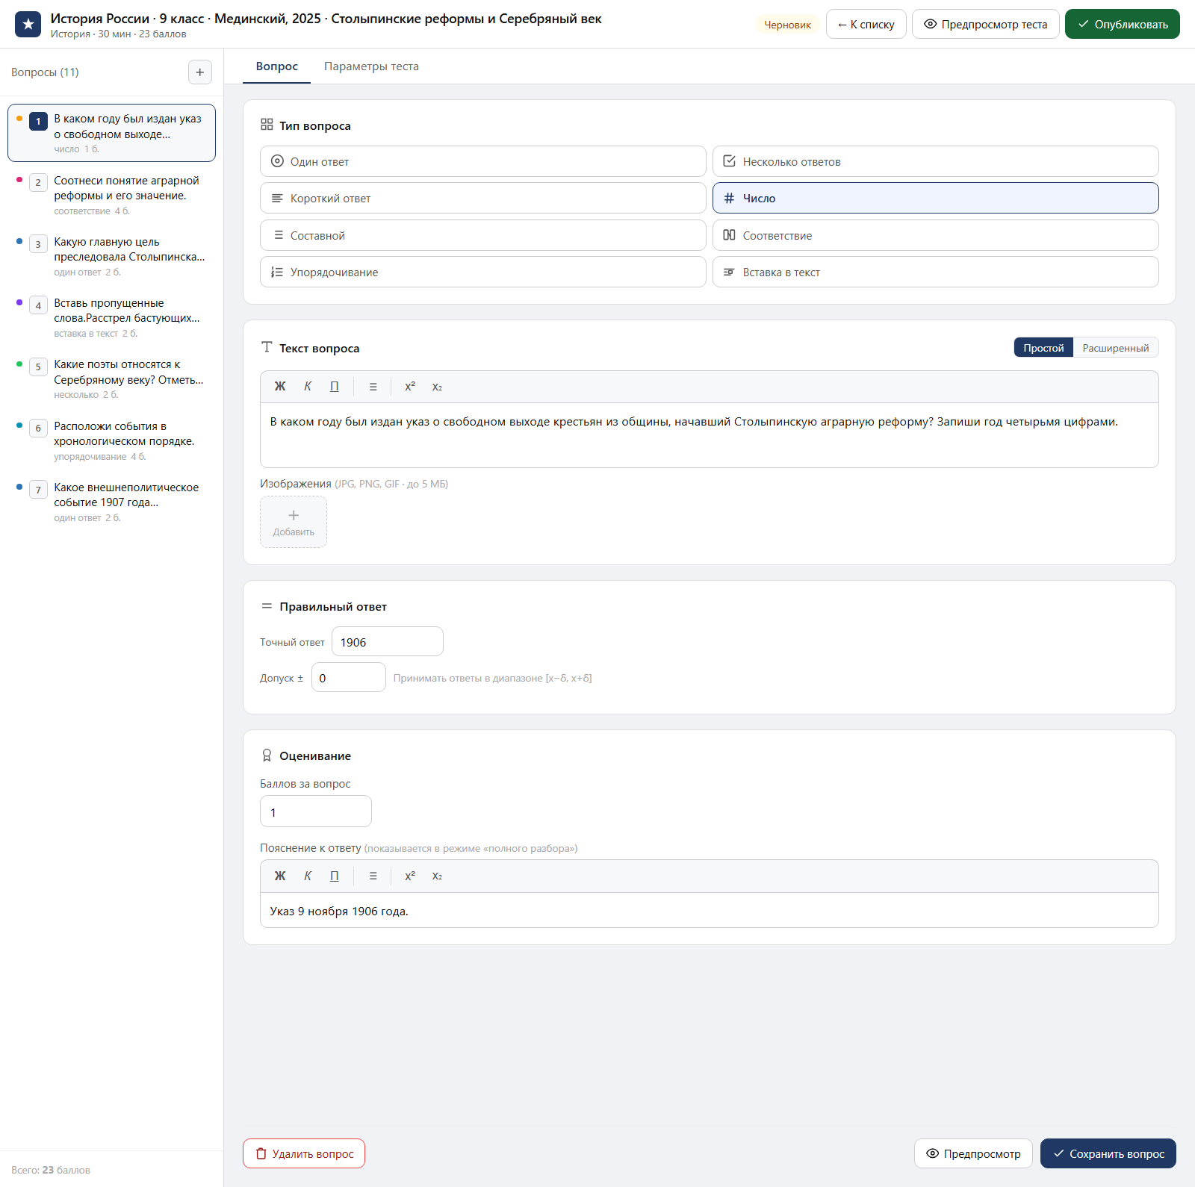Return via the К списку button
1195x1187 pixels.
[x=866, y=24]
